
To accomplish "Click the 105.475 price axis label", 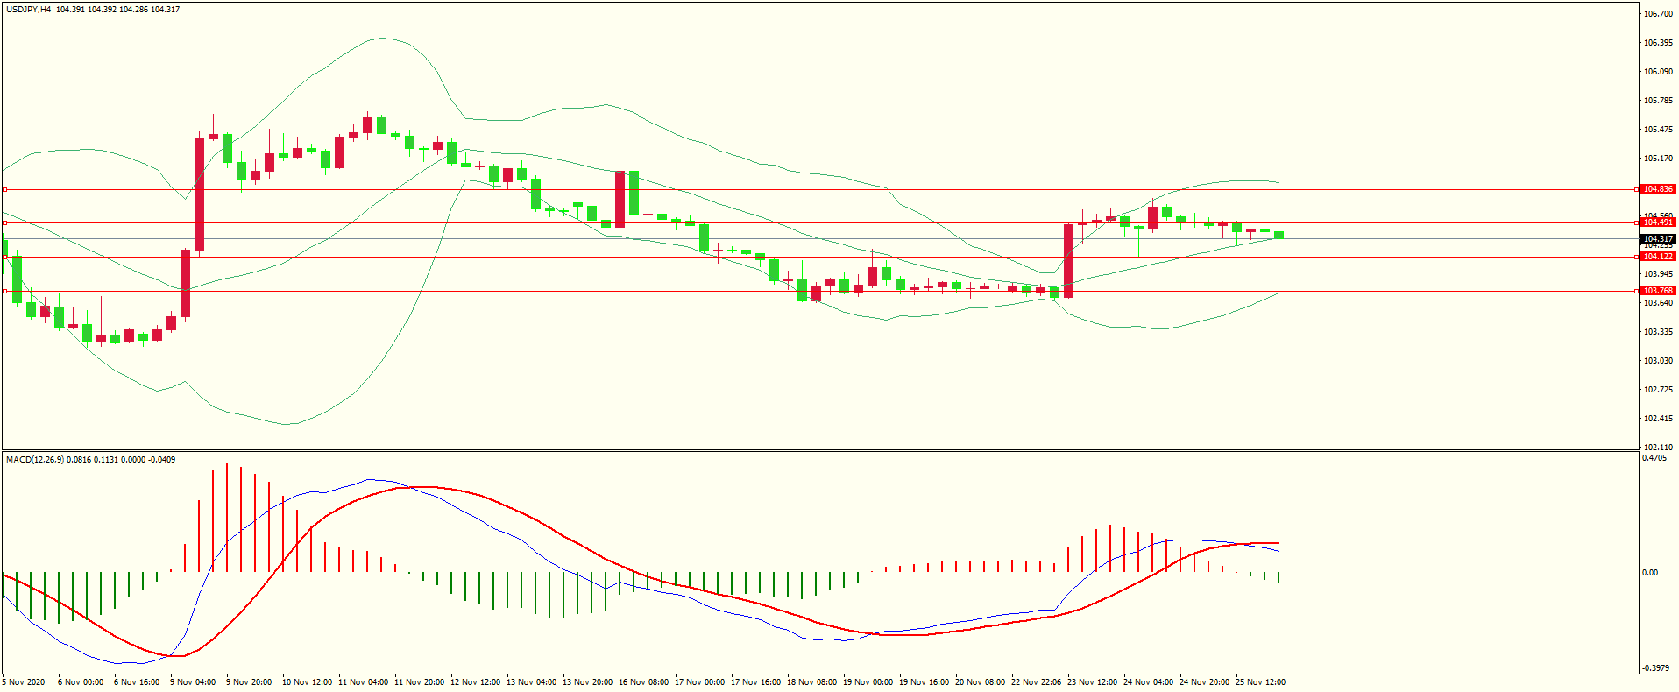I will [1659, 130].
